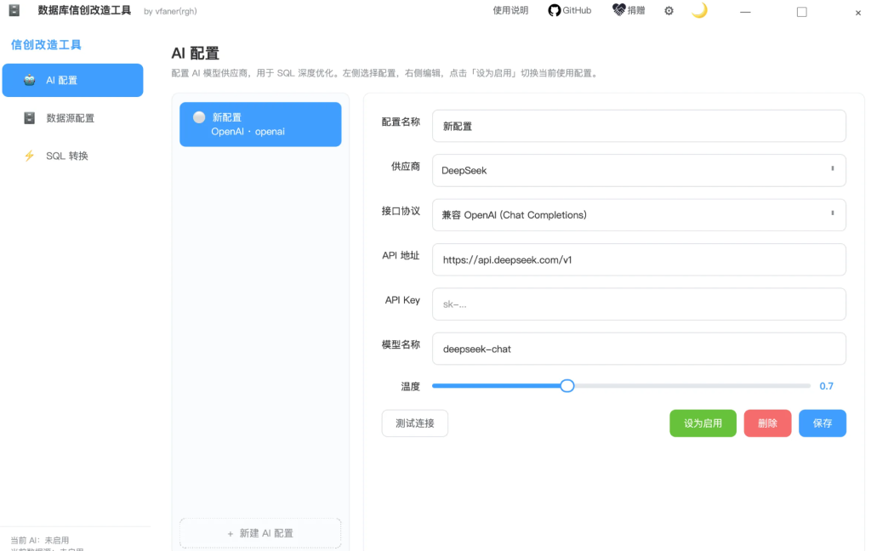The width and height of the screenshot is (871, 551).
Task: Open 使用说明 help link
Action: [510, 10]
